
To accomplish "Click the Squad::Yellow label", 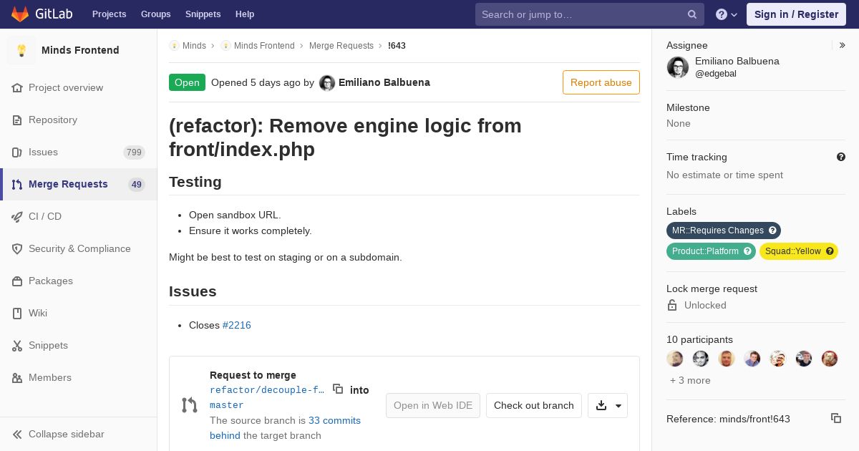I will pos(792,251).
